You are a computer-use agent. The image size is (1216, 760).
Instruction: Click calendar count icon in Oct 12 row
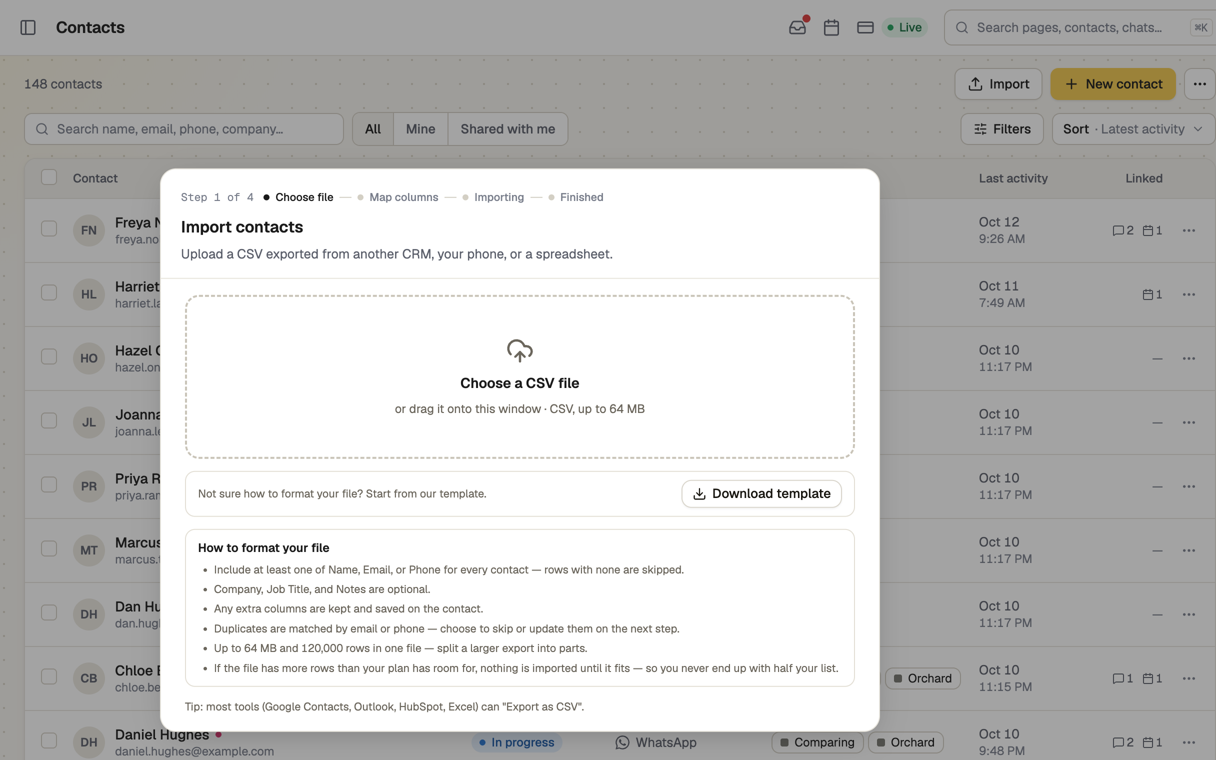tap(1152, 230)
